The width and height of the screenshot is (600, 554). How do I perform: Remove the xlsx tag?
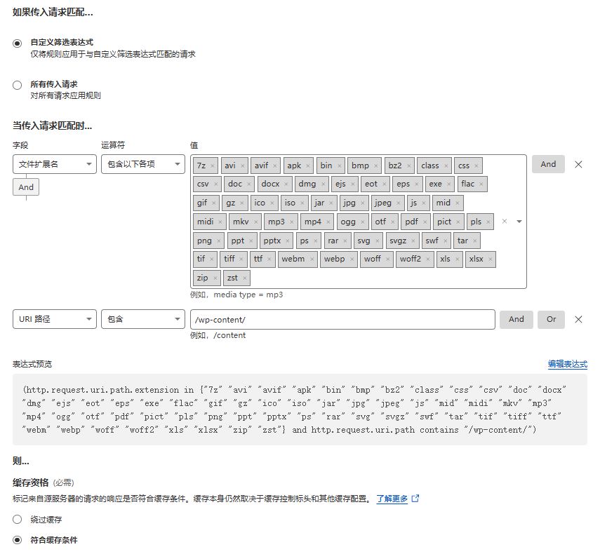coord(491,259)
